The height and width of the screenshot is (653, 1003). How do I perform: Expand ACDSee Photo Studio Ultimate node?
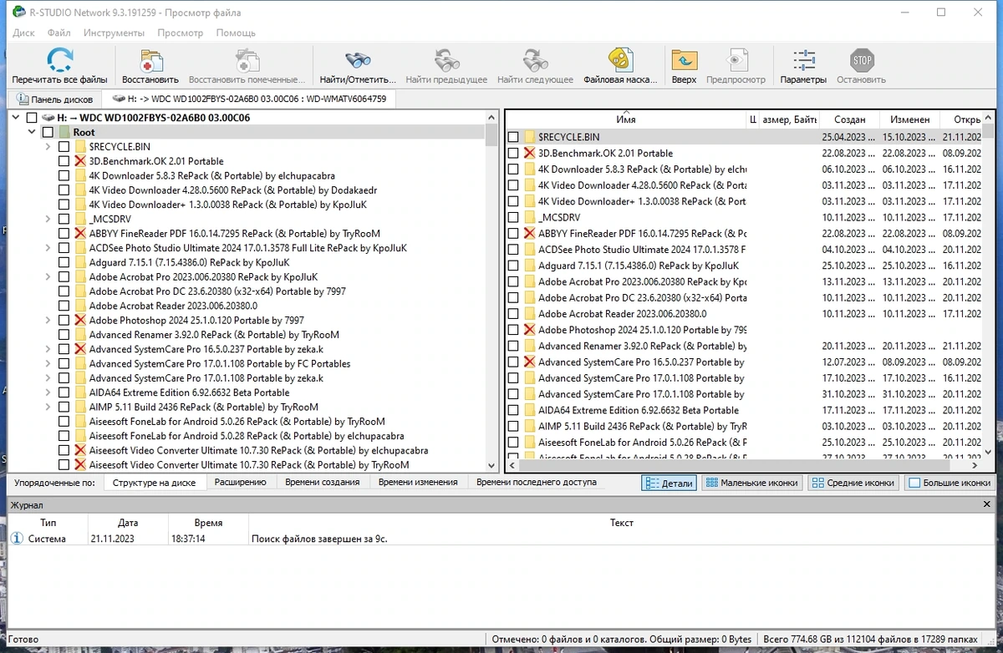(x=48, y=248)
